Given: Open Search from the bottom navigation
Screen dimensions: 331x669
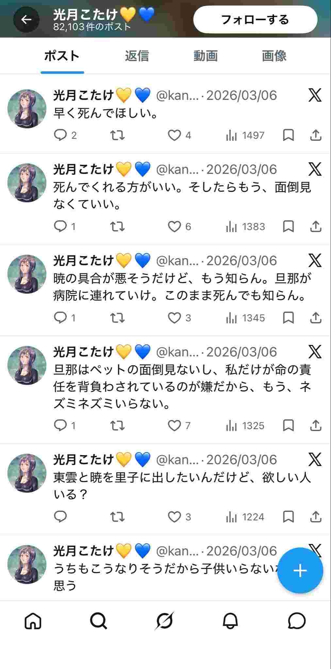Looking at the screenshot, I should coord(99,621).
